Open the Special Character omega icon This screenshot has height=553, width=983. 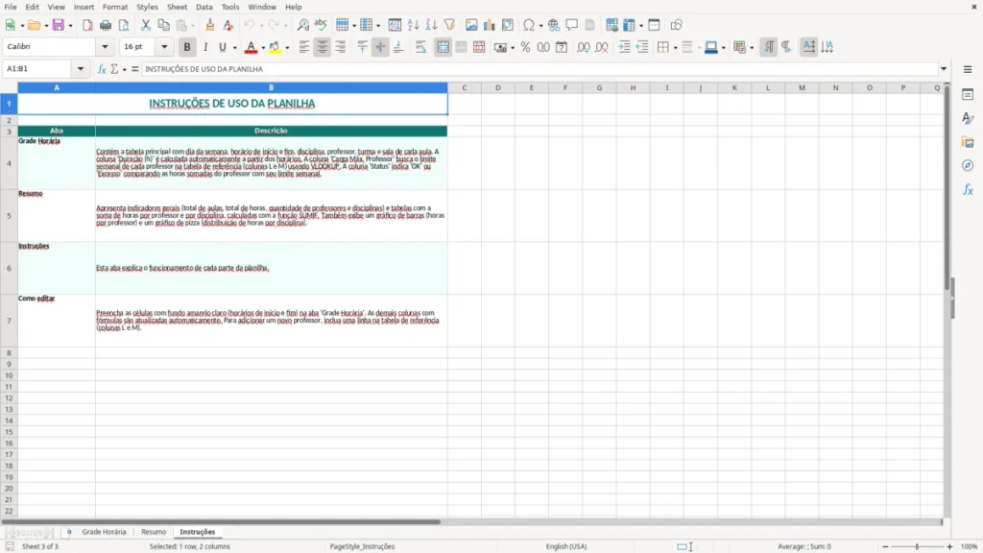[529, 25]
